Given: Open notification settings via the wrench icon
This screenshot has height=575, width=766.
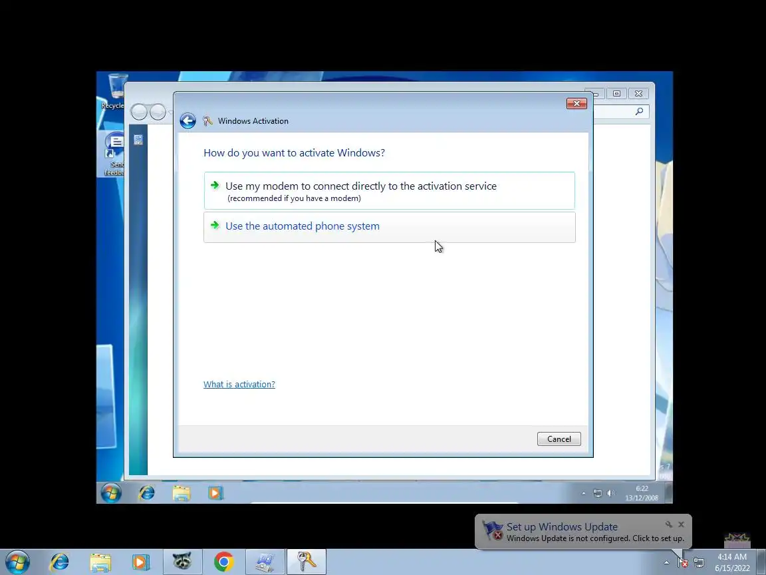Looking at the screenshot, I should [669, 524].
